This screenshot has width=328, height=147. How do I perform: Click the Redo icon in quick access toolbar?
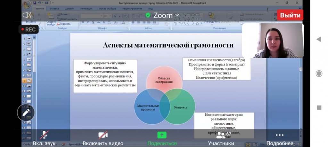coord(46,3)
